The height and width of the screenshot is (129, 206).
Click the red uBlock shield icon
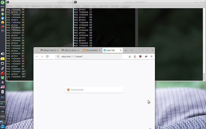[x=140, y=57]
